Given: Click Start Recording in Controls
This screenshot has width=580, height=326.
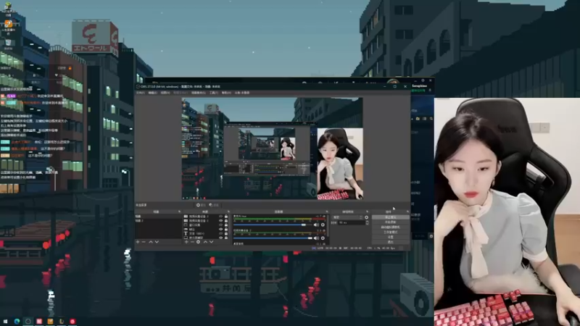Looking at the screenshot, I should pos(390,222).
